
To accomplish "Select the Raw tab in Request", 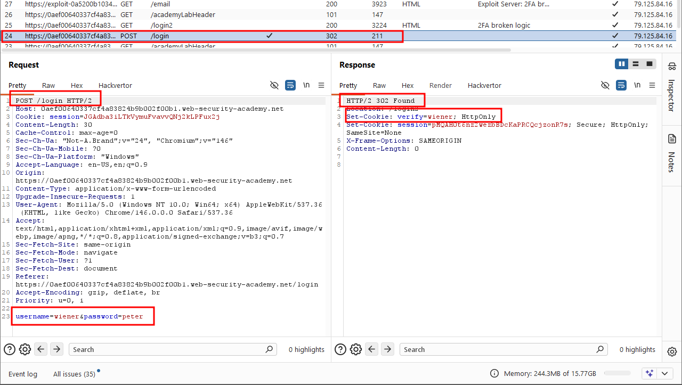I will click(48, 85).
